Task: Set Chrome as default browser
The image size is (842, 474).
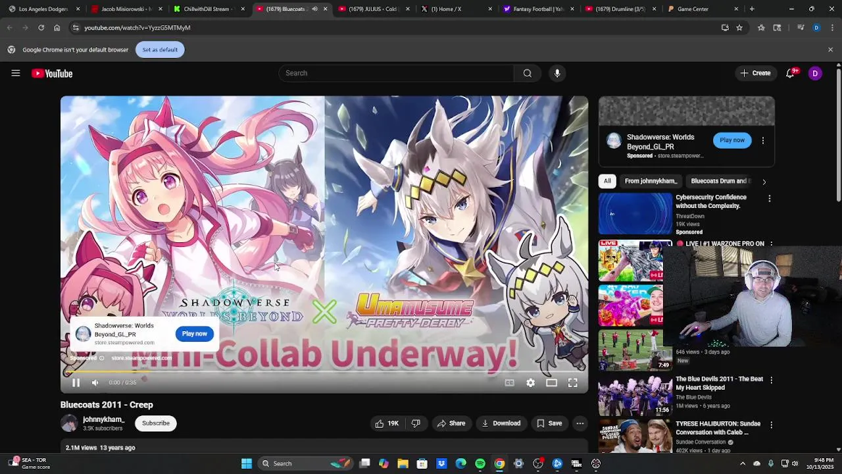Action: (160, 49)
